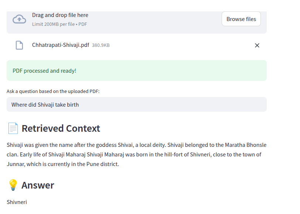Click the Ask a question label

click(53, 92)
